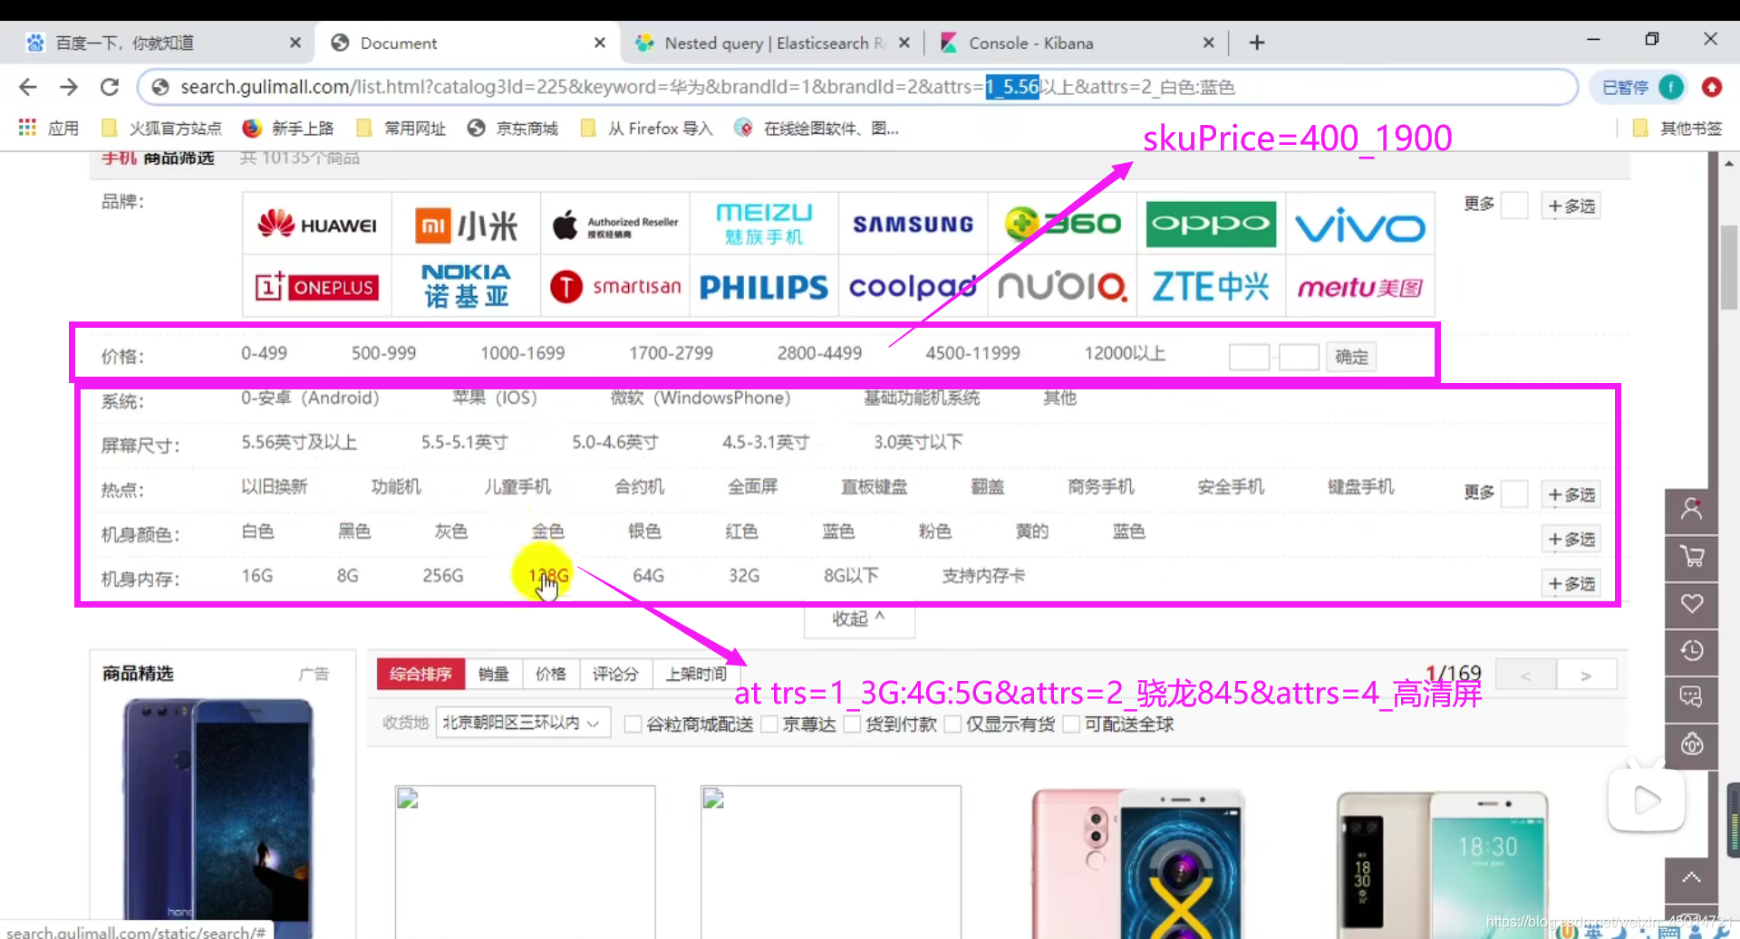Pick the Meitu brand logo

(1359, 288)
